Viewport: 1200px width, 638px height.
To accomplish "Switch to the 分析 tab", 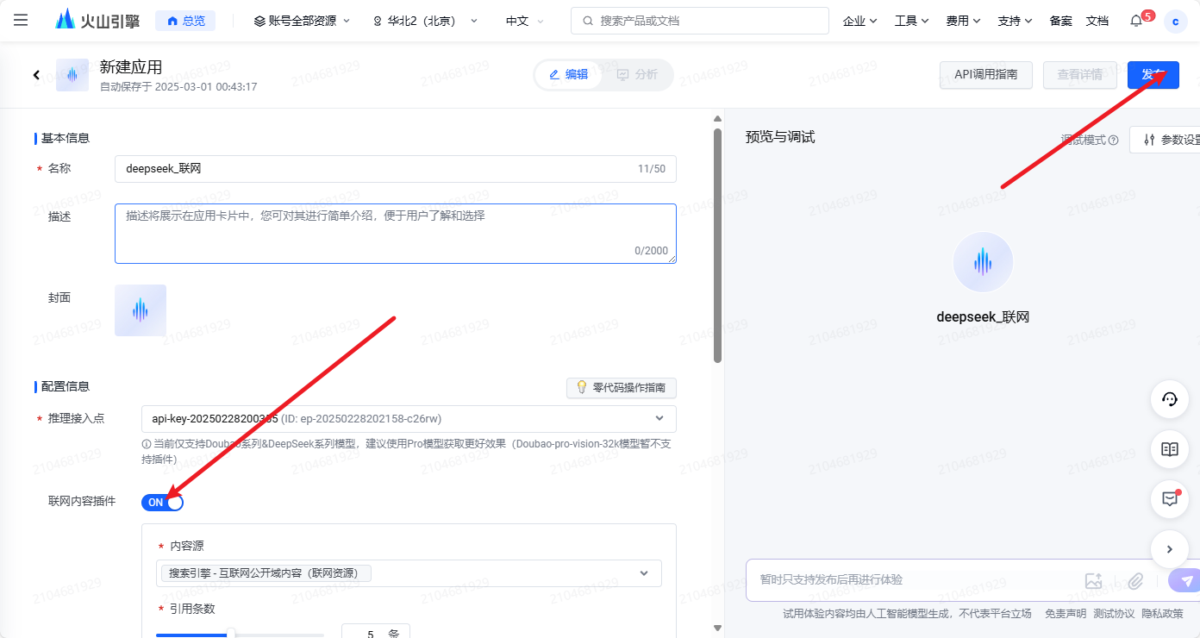I will (x=637, y=74).
